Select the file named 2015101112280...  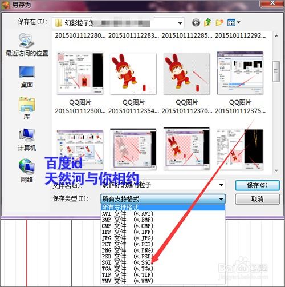pos(80,35)
